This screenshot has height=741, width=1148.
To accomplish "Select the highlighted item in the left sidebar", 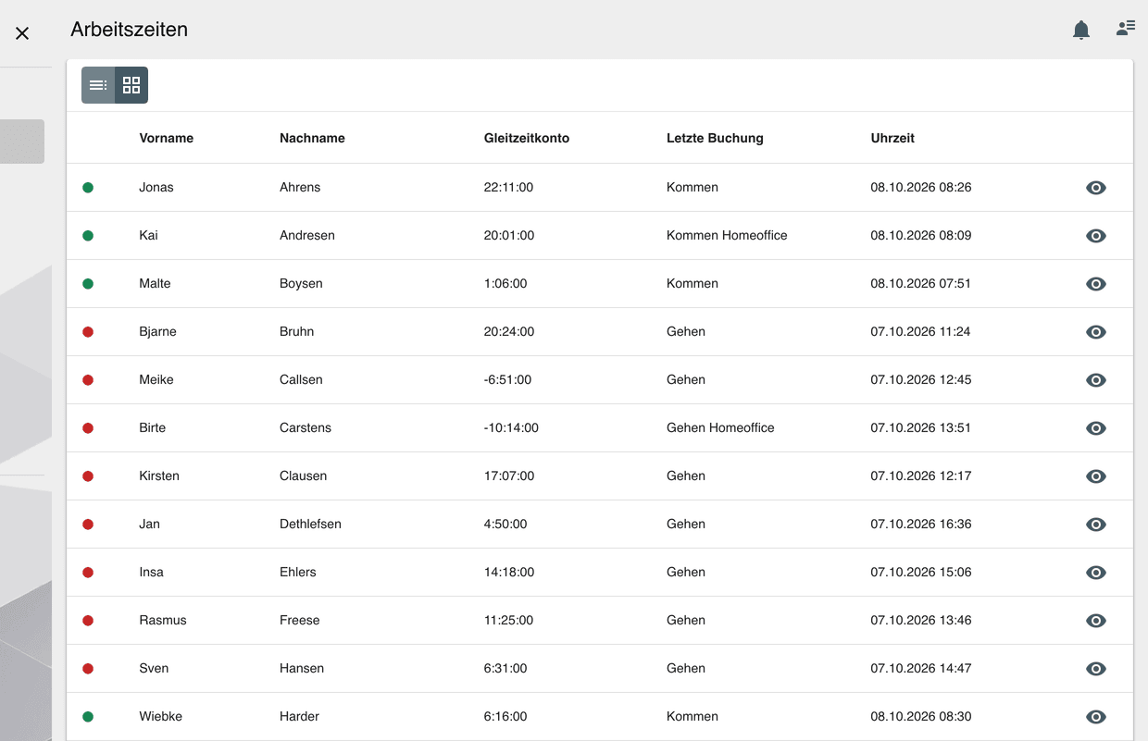I will click(22, 142).
